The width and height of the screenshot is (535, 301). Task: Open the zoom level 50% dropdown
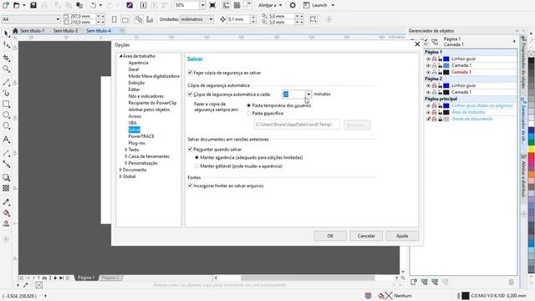tap(202, 5)
